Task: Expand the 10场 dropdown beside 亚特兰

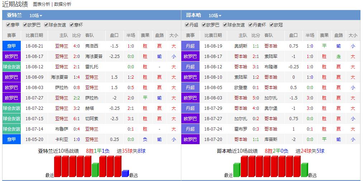Action: pyautogui.click(x=36, y=16)
